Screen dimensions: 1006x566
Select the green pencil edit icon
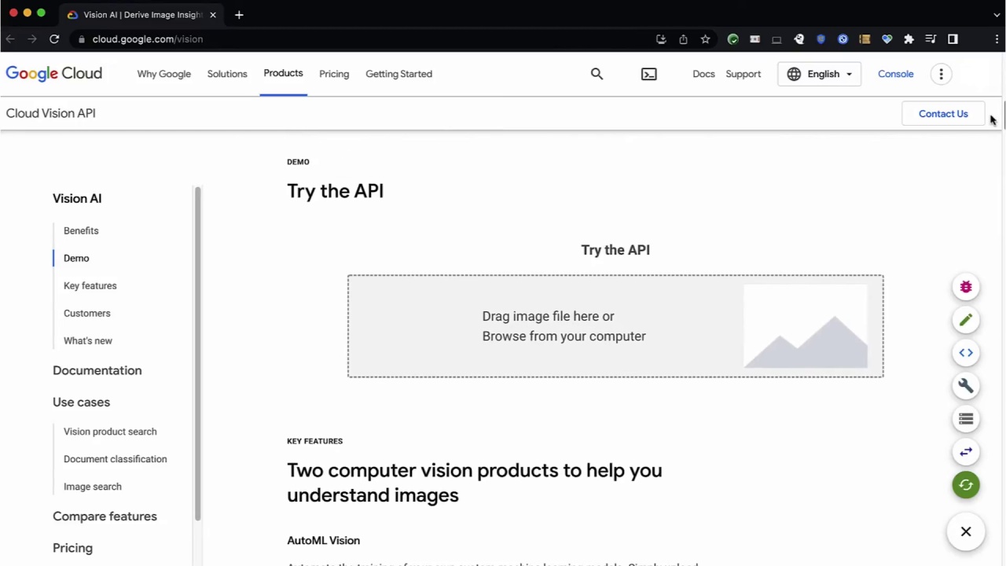966,319
